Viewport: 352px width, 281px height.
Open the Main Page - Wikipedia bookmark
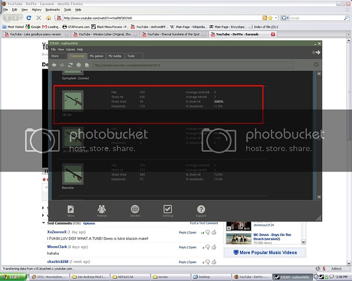pos(189,26)
